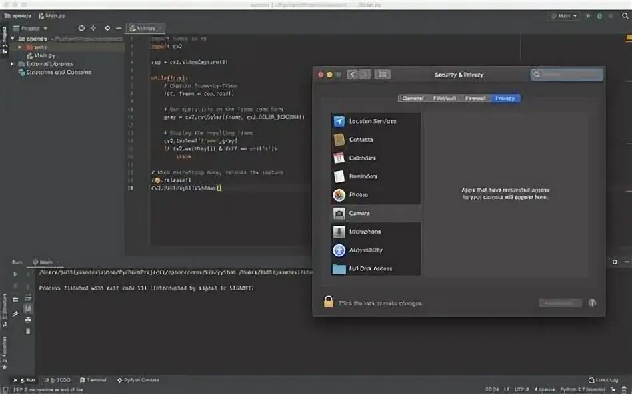Open the TODO tool window
Viewport: 632px width, 394px height.
tap(57, 380)
